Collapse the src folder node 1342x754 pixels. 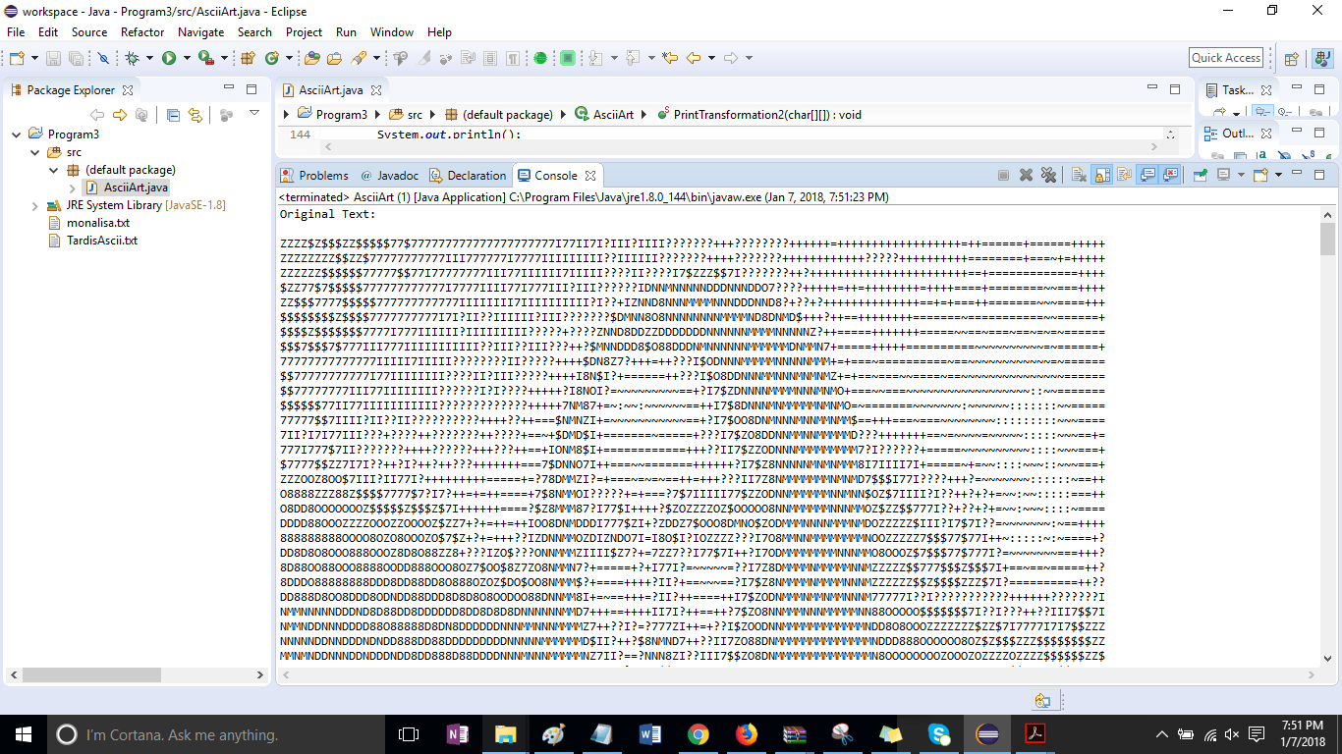tap(33, 152)
